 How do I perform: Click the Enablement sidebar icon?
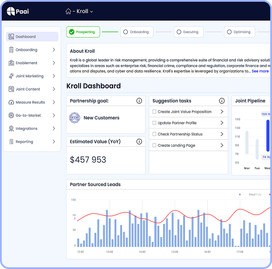11,63
